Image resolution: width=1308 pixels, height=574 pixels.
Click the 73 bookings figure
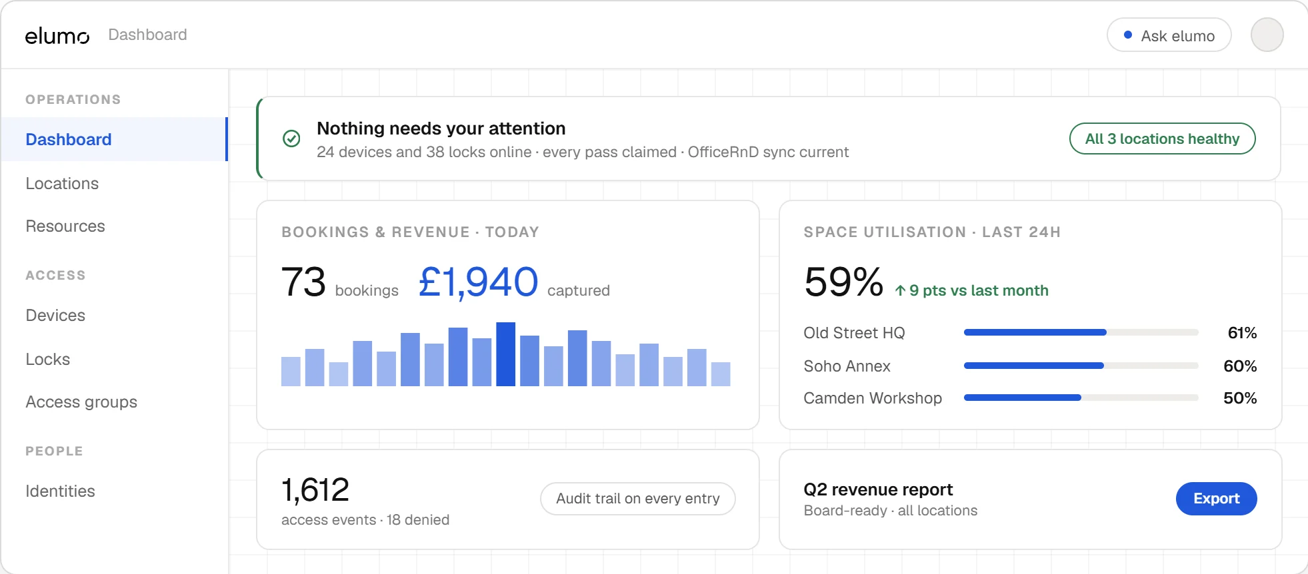pos(303,282)
